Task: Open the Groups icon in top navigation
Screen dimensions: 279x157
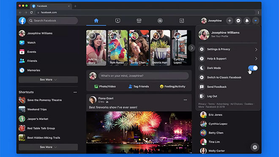Action: coord(160,21)
